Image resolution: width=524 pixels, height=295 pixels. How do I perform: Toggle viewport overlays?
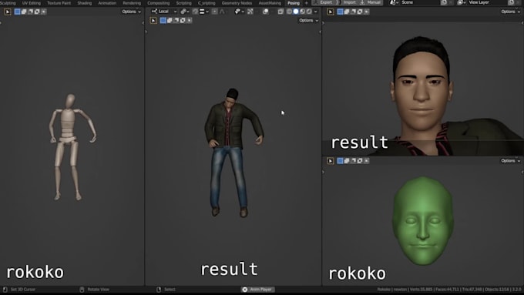(x=265, y=12)
